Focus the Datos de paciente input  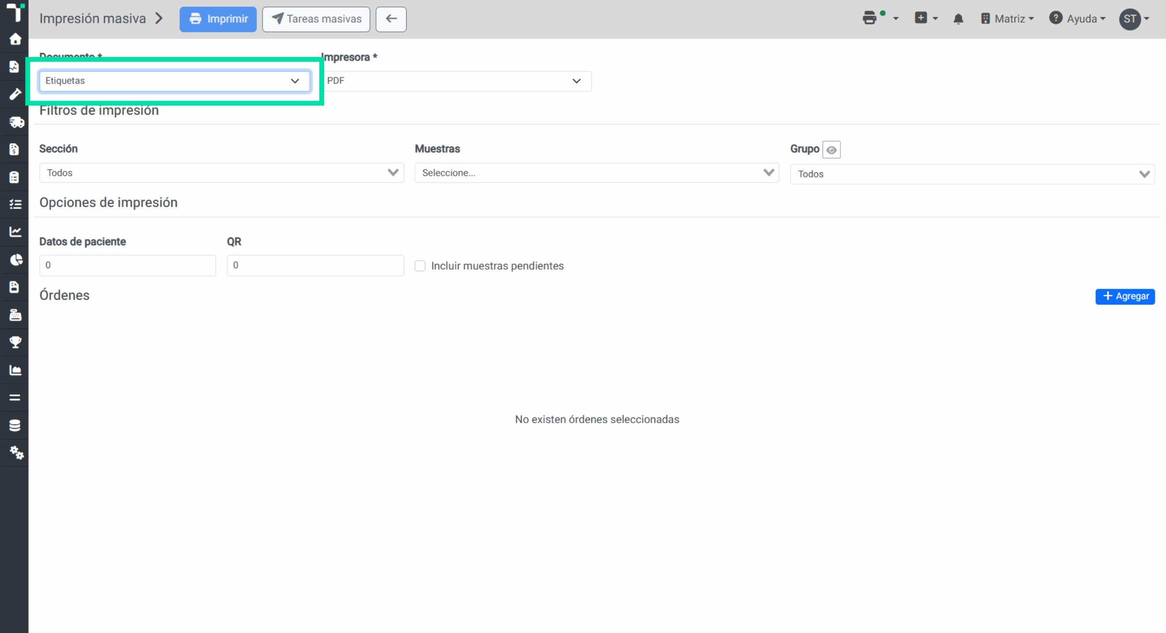[x=127, y=265]
